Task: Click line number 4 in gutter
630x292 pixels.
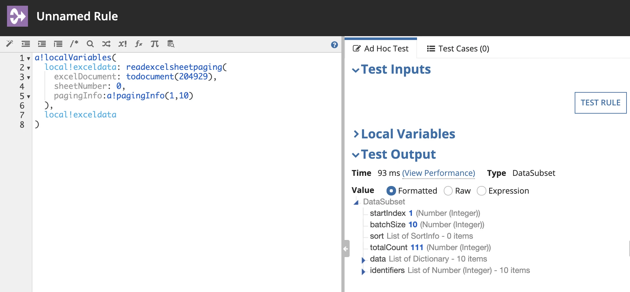Action: coord(22,87)
